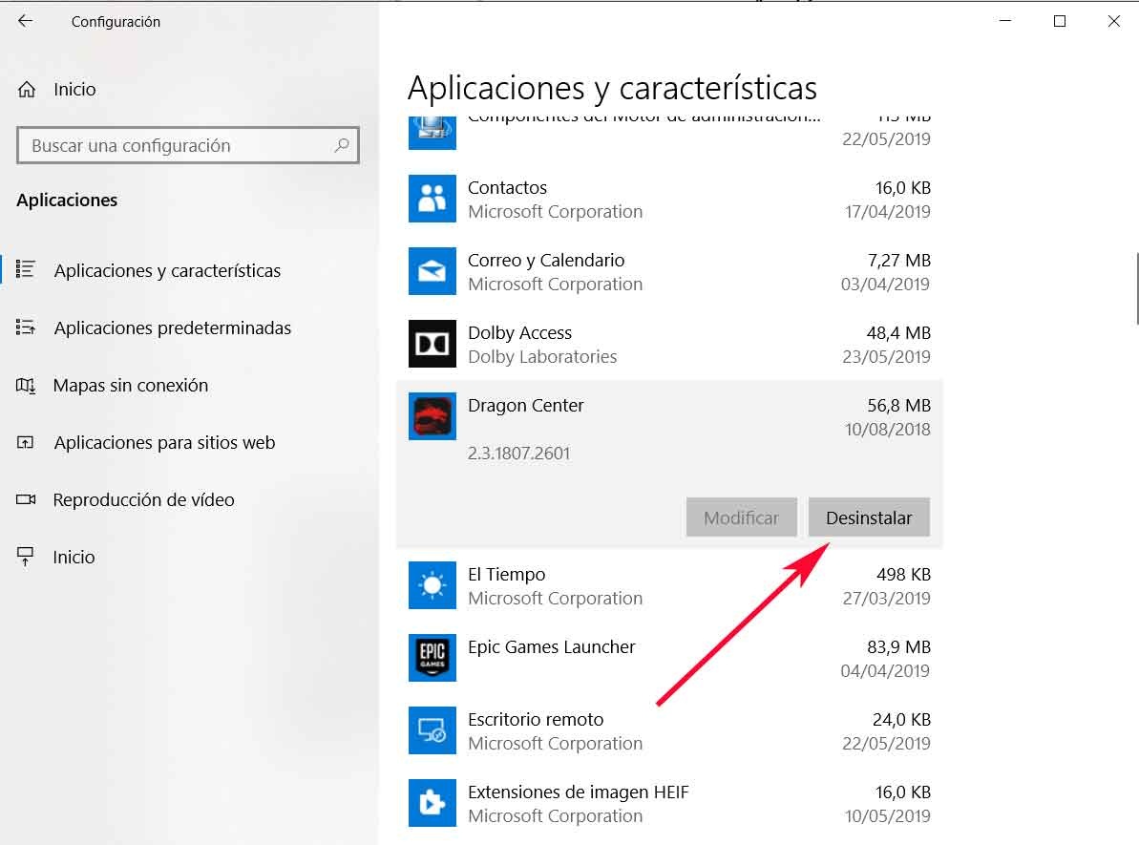1139x845 pixels.
Task: Click the greyed Modificar button
Action: tap(741, 518)
